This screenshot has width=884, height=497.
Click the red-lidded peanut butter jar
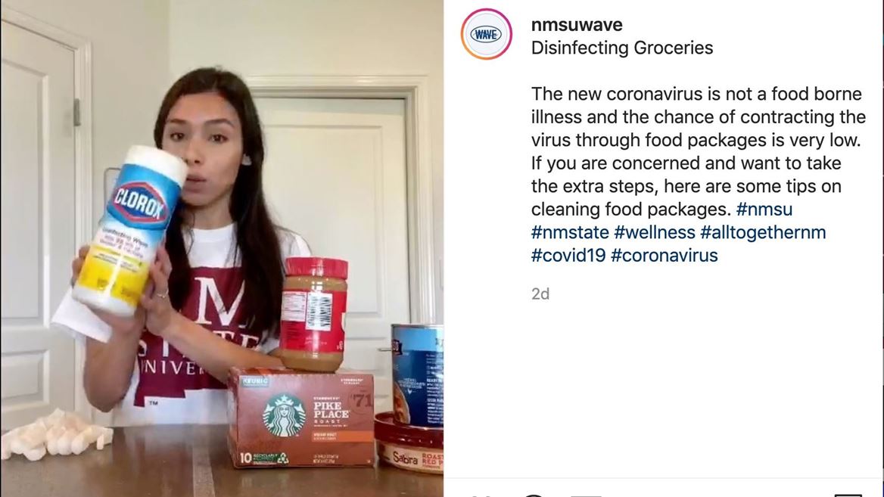(x=313, y=315)
